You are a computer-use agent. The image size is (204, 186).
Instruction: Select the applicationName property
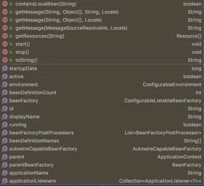[29, 173]
